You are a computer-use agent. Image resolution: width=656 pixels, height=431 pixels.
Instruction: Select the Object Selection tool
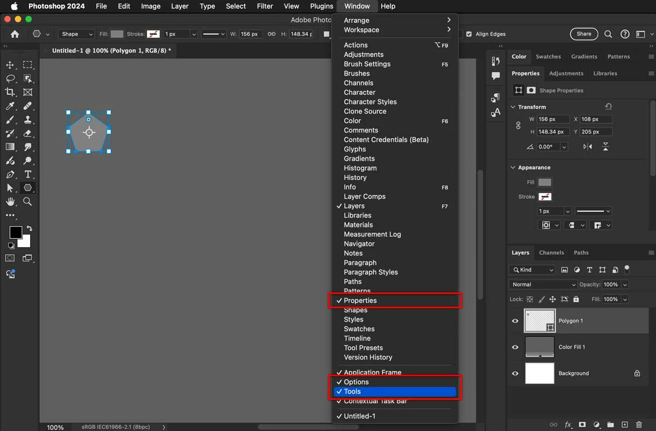[28, 79]
